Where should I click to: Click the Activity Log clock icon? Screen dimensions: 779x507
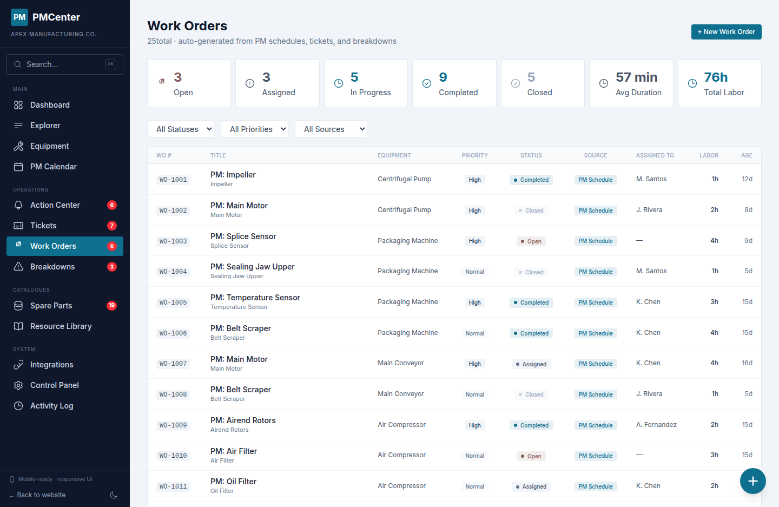click(18, 406)
